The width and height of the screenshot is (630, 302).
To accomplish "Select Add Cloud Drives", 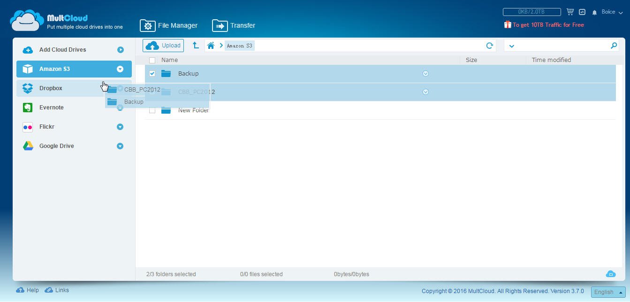I will (x=74, y=50).
